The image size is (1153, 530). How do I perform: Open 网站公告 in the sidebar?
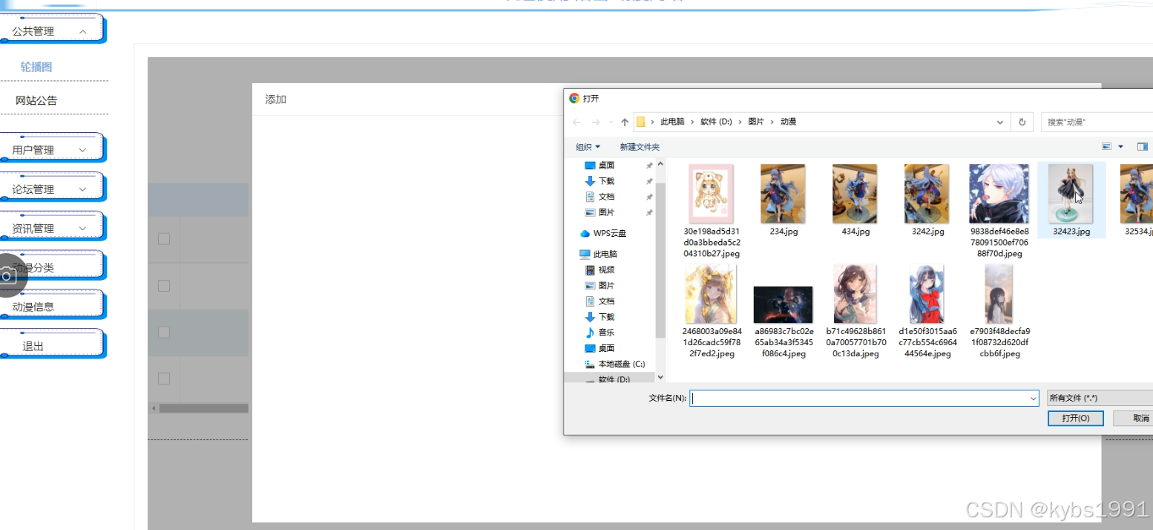click(x=36, y=100)
